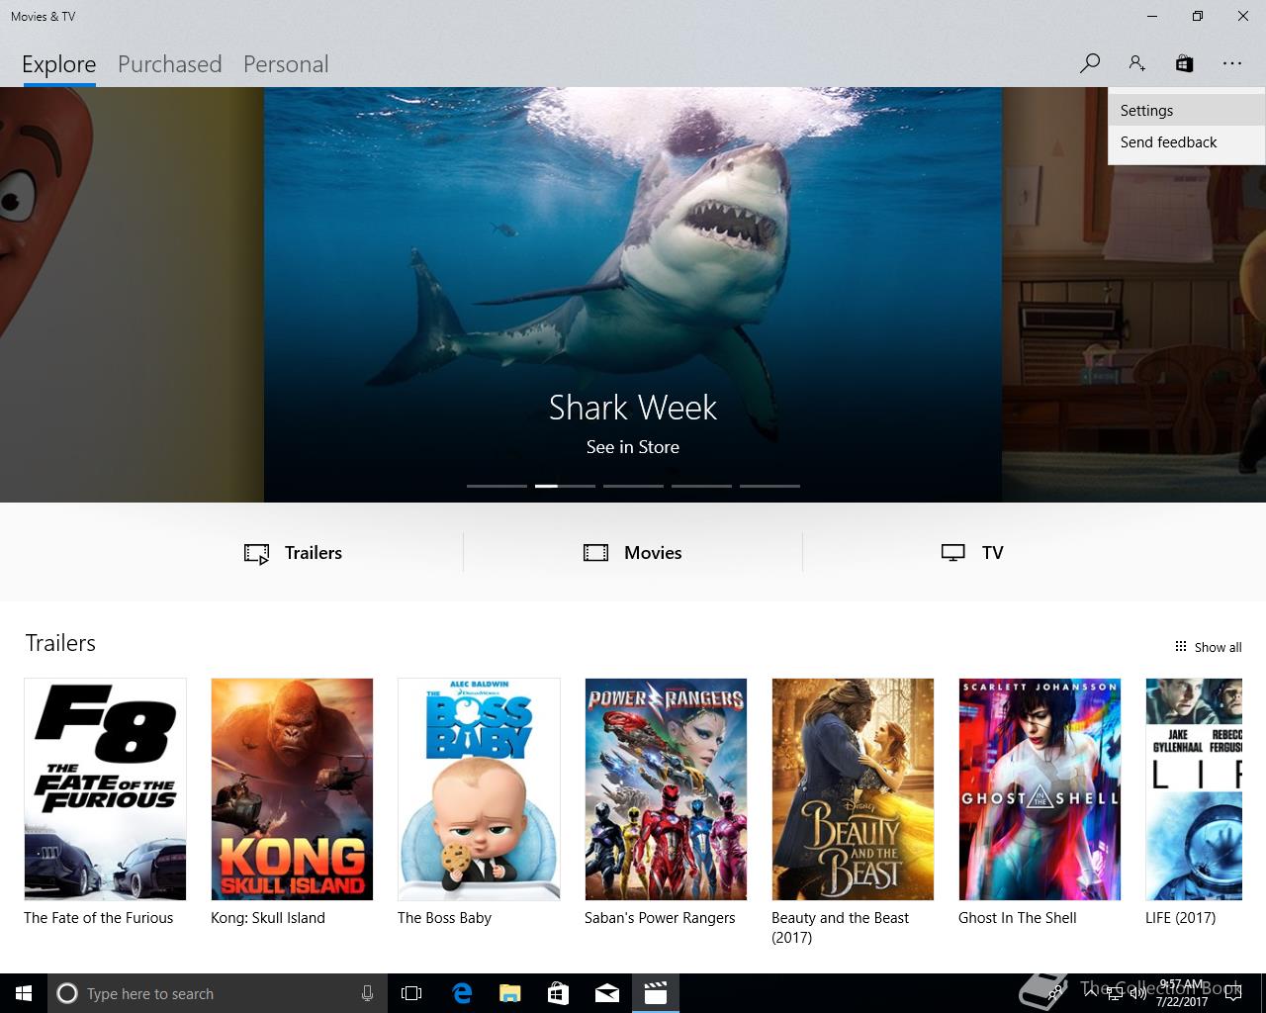1266x1013 pixels.
Task: Click the Show all grid icon
Action: [x=1180, y=647]
